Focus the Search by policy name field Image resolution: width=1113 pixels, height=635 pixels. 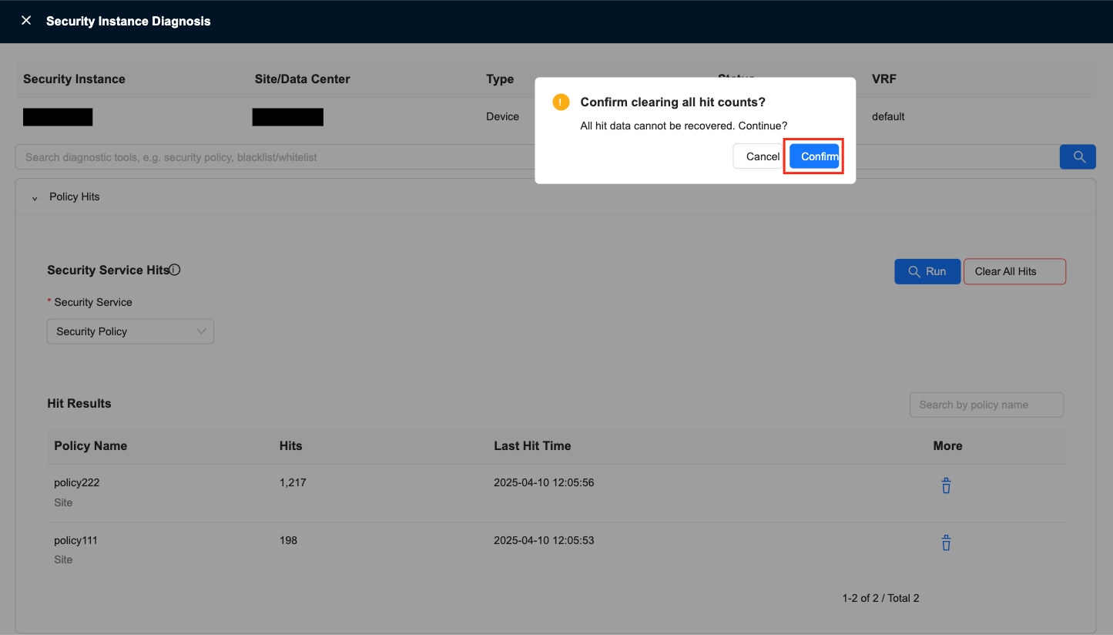pos(986,405)
